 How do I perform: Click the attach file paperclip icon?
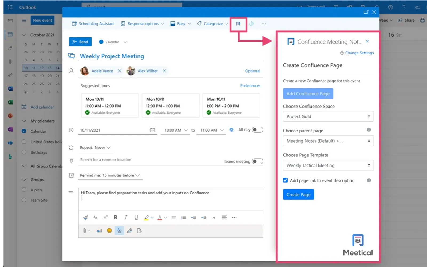85,230
